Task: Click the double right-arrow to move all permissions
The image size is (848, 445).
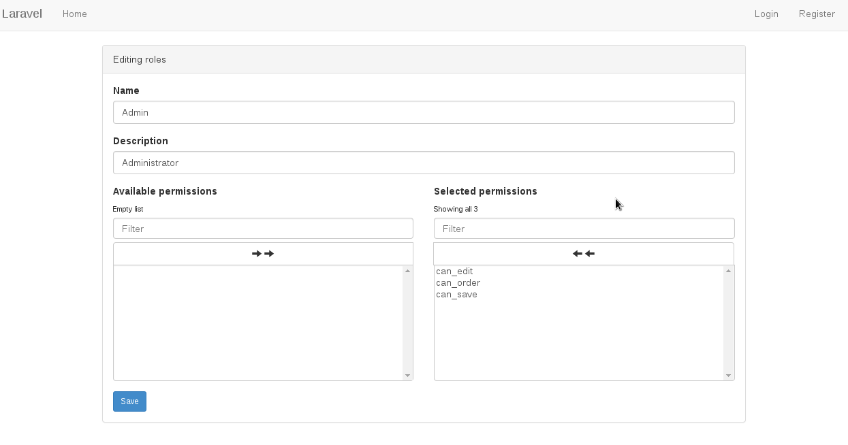Action: 263,253
